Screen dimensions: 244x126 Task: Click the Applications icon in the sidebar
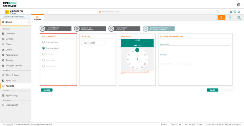3,55
